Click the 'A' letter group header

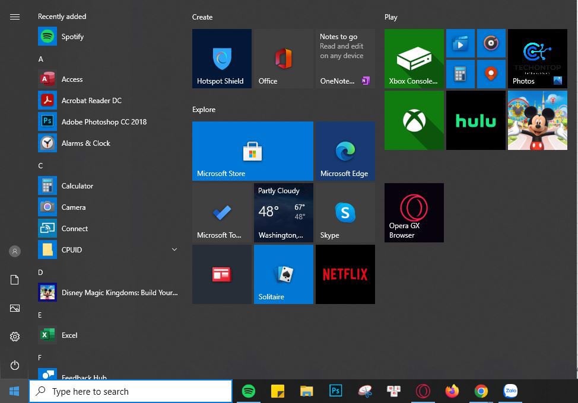(40, 59)
